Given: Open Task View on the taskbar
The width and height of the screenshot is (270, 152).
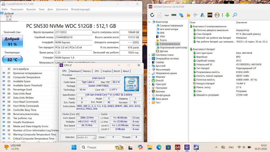Looking at the screenshot, I should coord(130,147).
